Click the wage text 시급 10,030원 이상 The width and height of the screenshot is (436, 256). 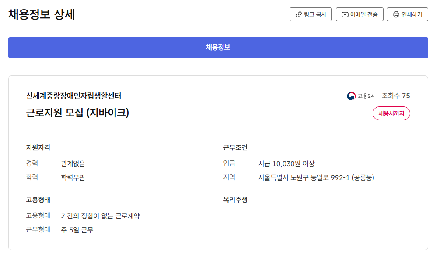click(286, 164)
